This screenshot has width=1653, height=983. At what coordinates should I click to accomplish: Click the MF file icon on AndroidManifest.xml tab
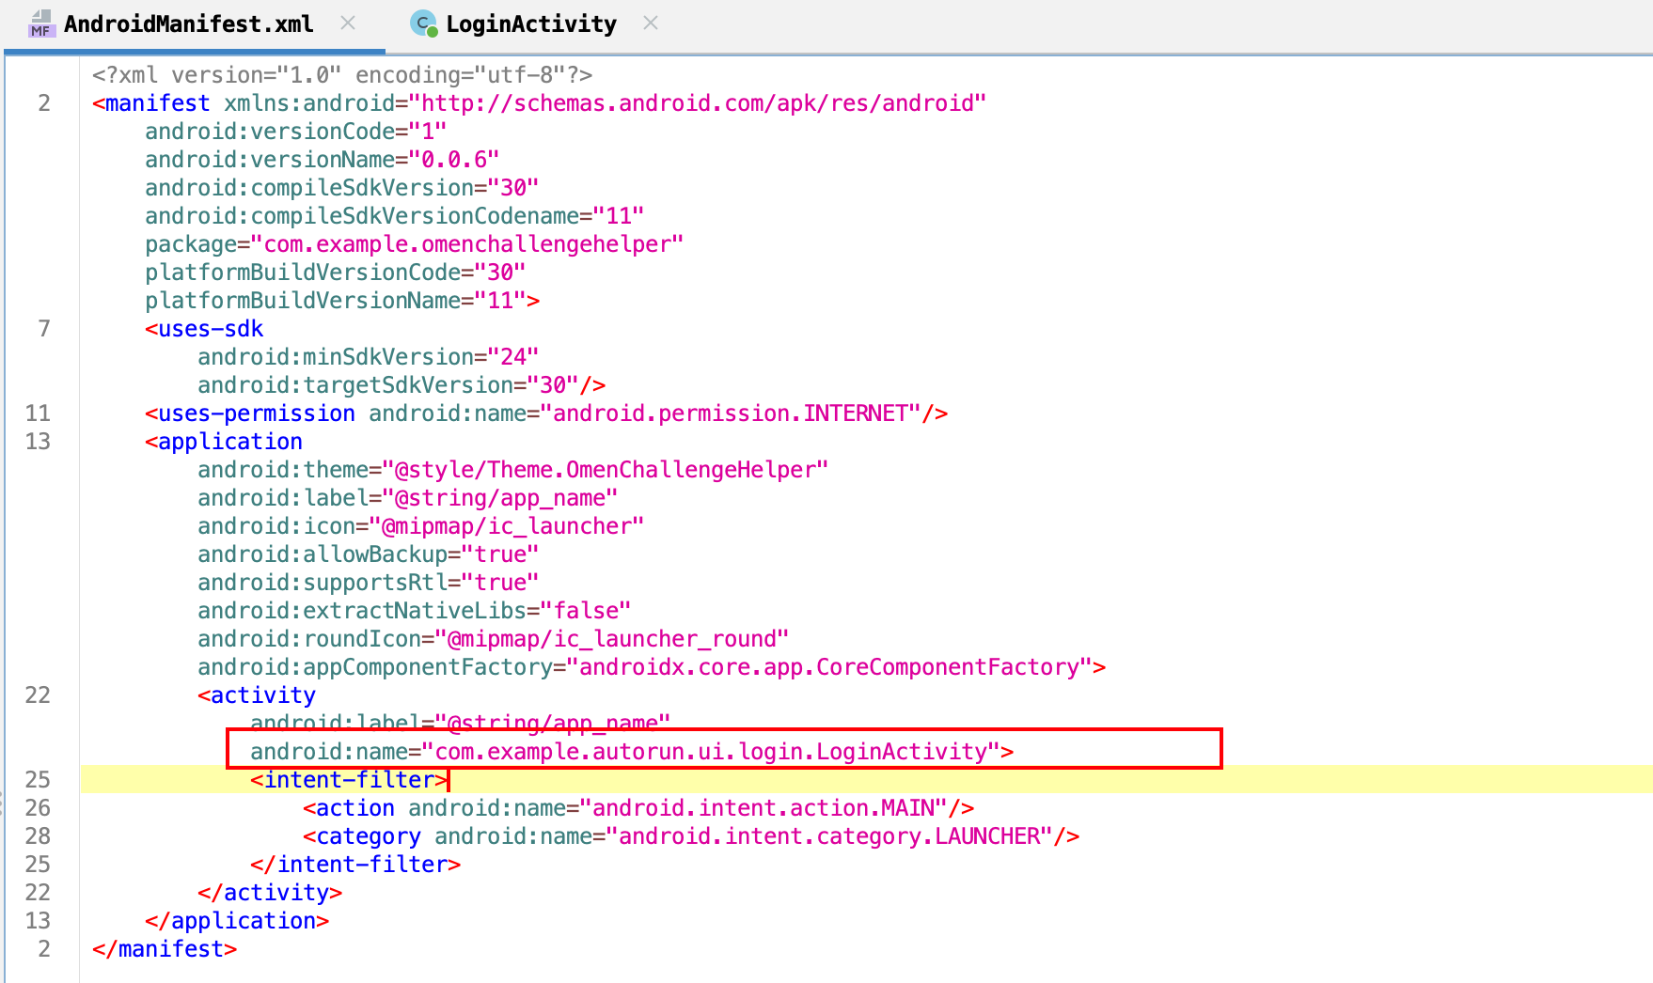[x=41, y=23]
